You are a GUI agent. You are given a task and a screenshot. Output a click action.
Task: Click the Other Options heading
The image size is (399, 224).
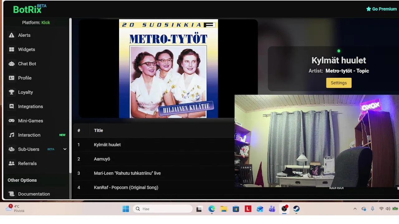point(22,180)
